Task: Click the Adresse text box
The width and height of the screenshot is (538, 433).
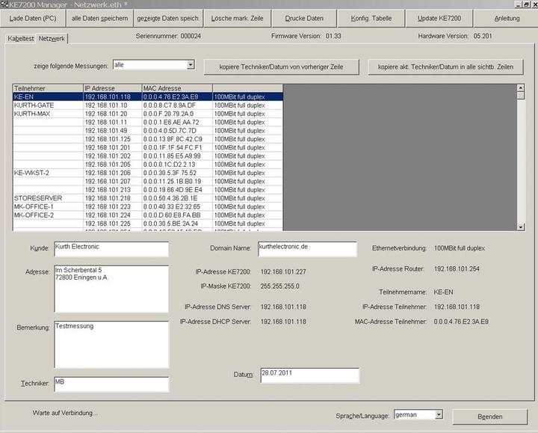Action: click(111, 289)
